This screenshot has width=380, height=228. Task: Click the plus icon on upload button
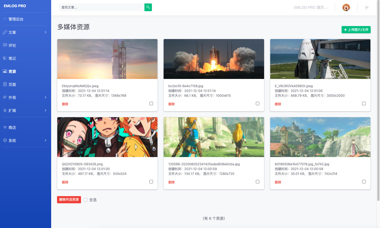[345, 30]
